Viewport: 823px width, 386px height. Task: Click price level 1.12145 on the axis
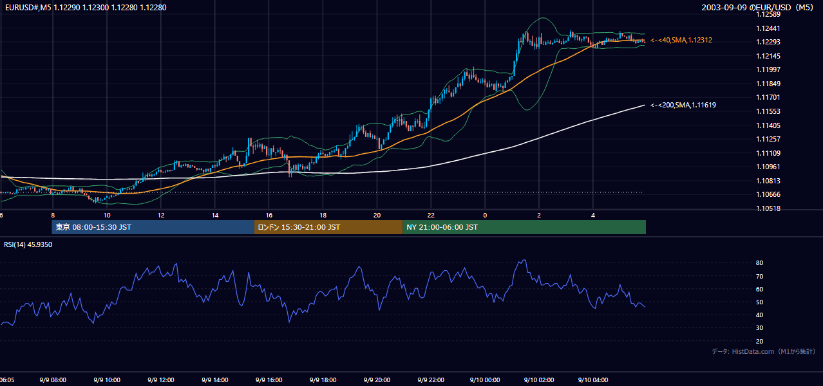[768, 56]
